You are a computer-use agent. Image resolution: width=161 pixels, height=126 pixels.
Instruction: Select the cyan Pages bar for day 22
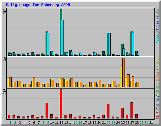tap(109, 44)
